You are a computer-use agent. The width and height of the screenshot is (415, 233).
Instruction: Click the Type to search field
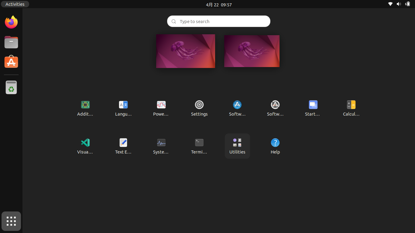coord(218,21)
